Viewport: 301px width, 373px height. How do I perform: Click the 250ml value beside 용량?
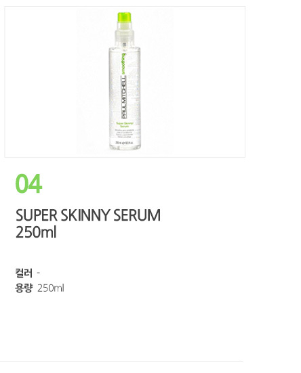(51, 288)
